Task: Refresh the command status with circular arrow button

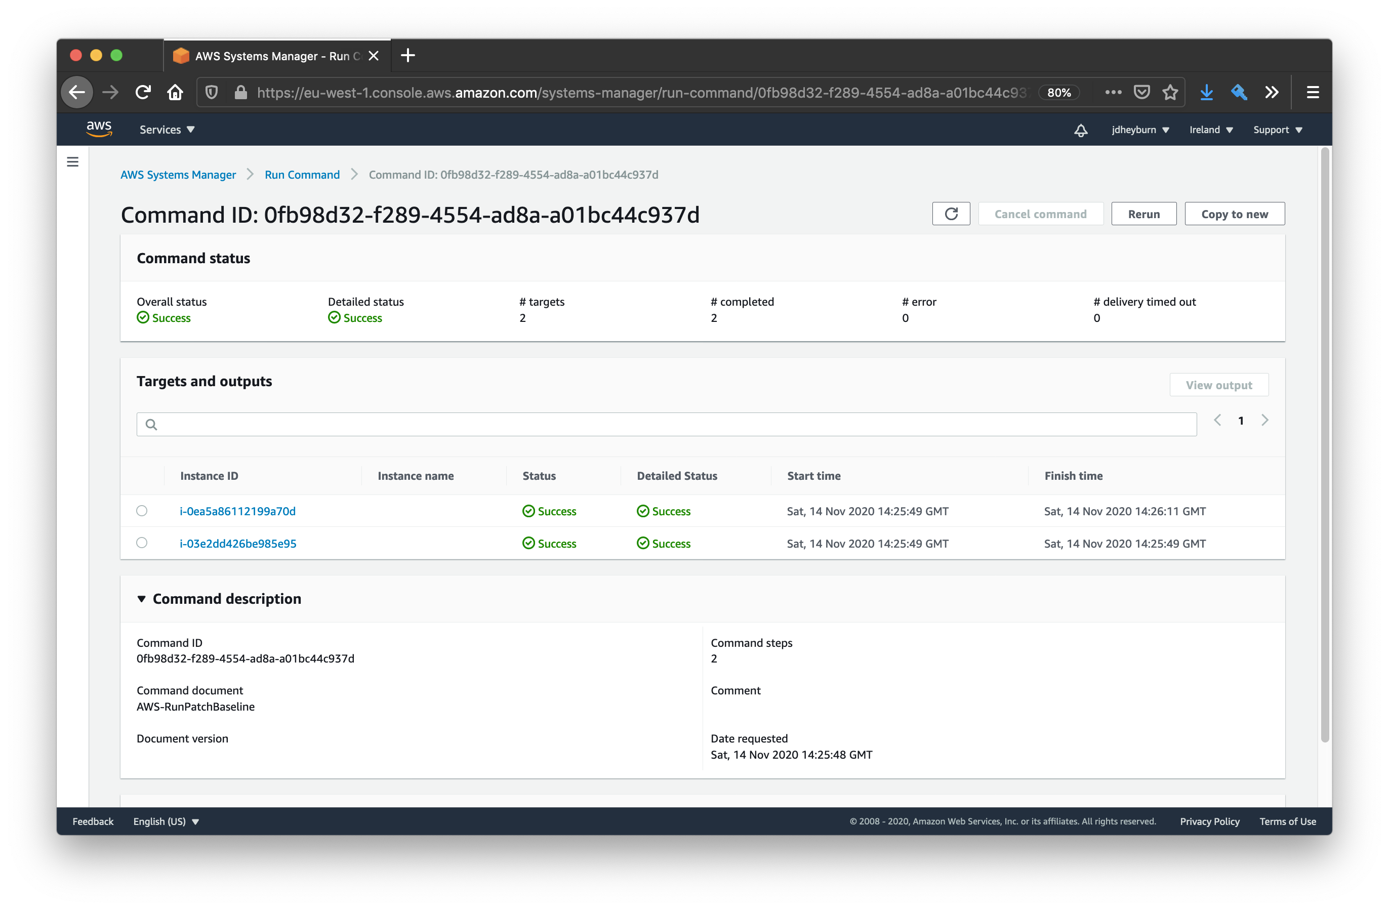Action: (x=951, y=214)
